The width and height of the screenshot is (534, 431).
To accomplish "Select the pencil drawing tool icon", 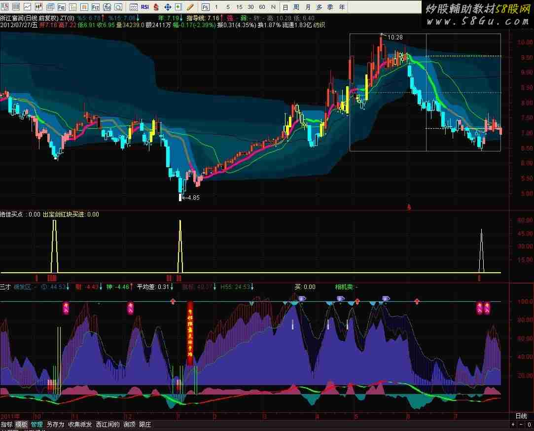I will [190, 7].
